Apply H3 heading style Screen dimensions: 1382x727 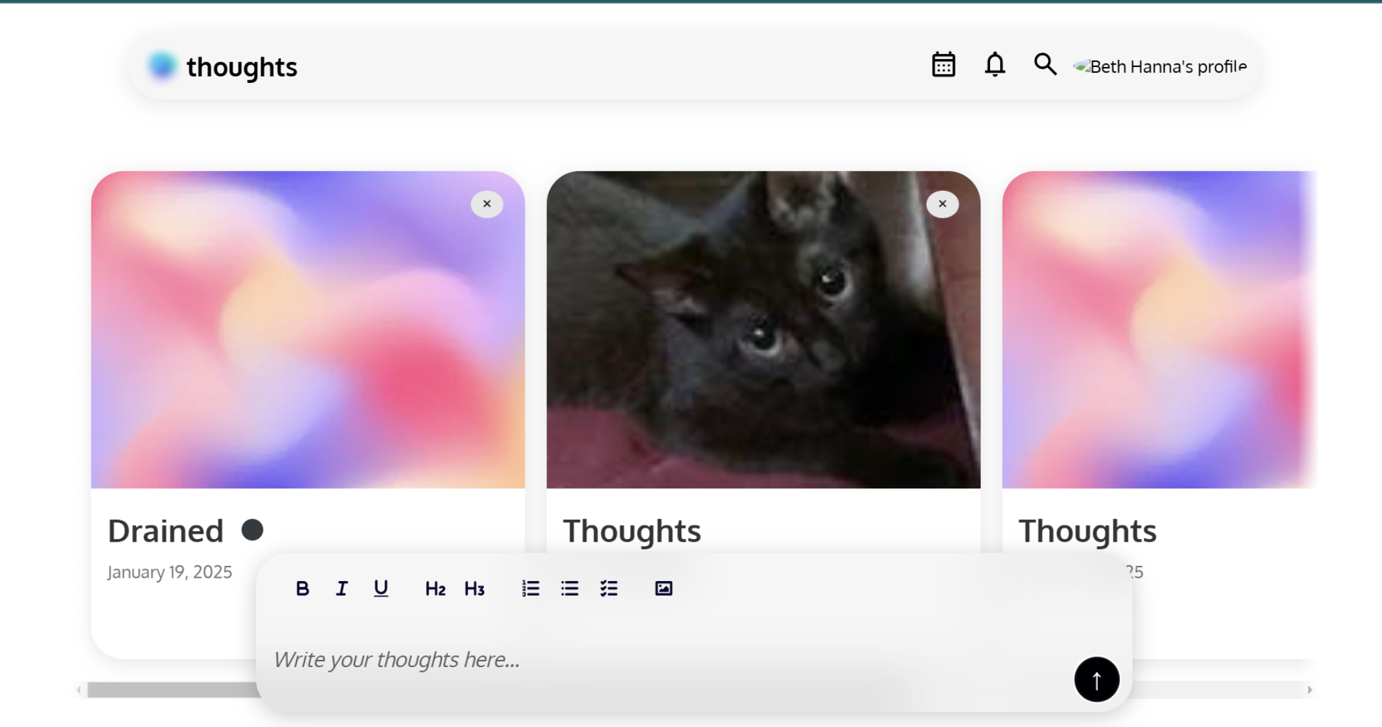475,588
